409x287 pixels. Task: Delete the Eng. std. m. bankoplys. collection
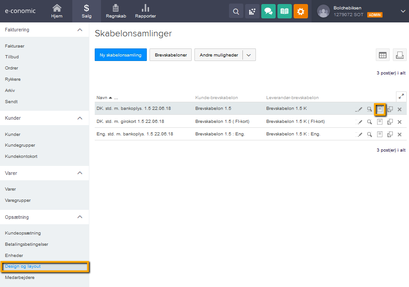click(x=399, y=134)
